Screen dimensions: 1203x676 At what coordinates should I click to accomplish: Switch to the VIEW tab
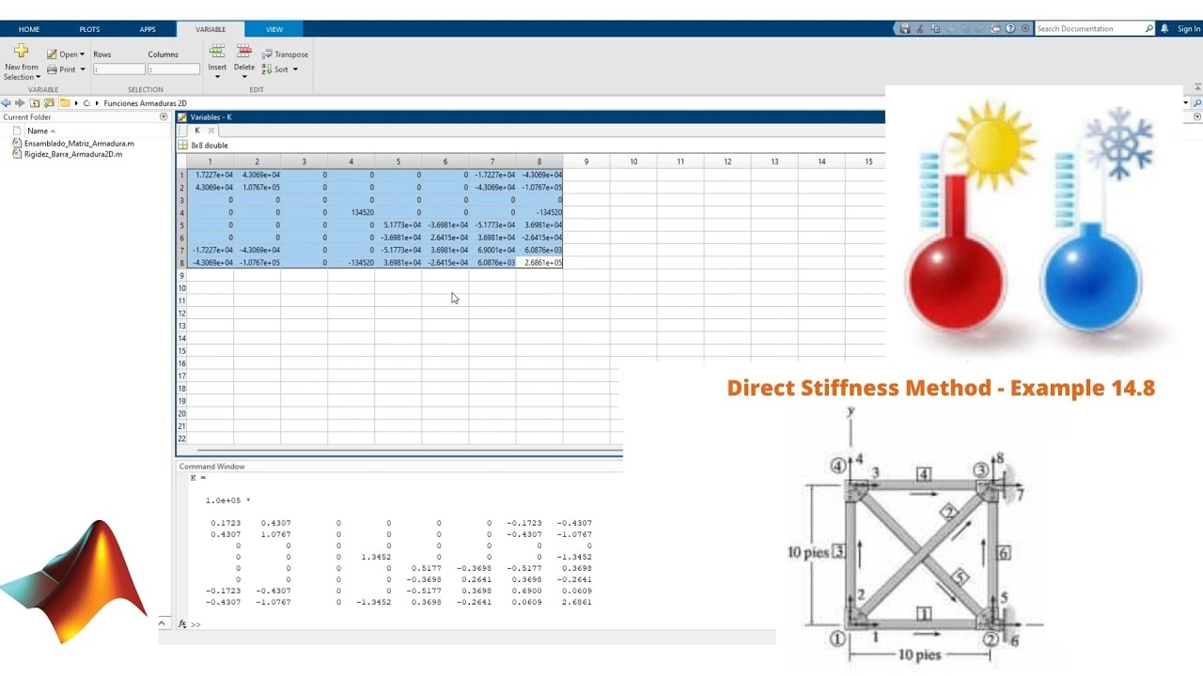[x=274, y=29]
